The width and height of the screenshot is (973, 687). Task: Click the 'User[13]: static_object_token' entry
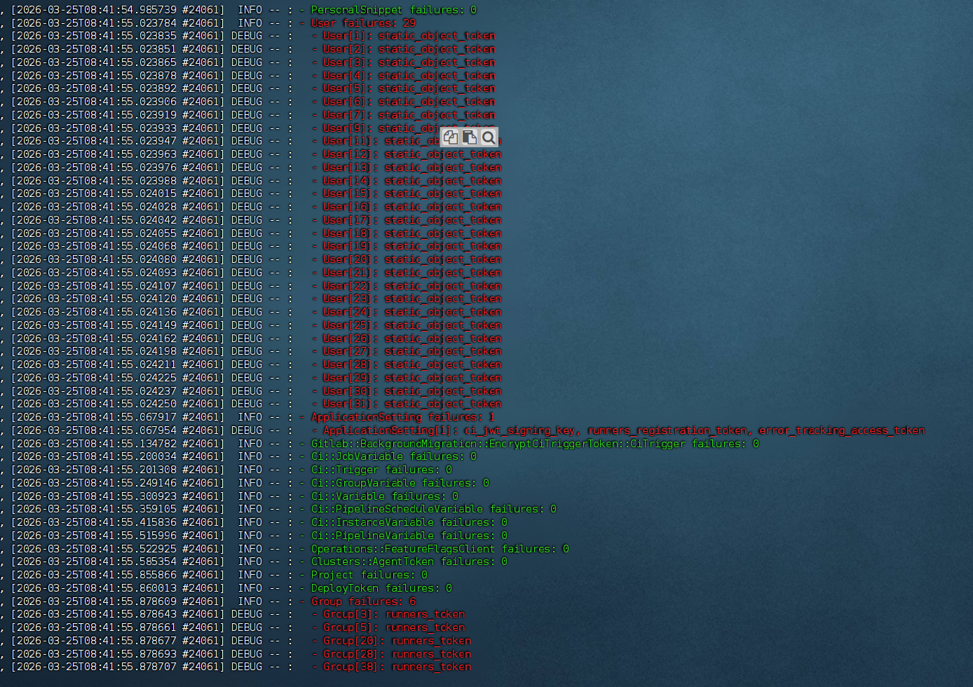click(x=412, y=168)
